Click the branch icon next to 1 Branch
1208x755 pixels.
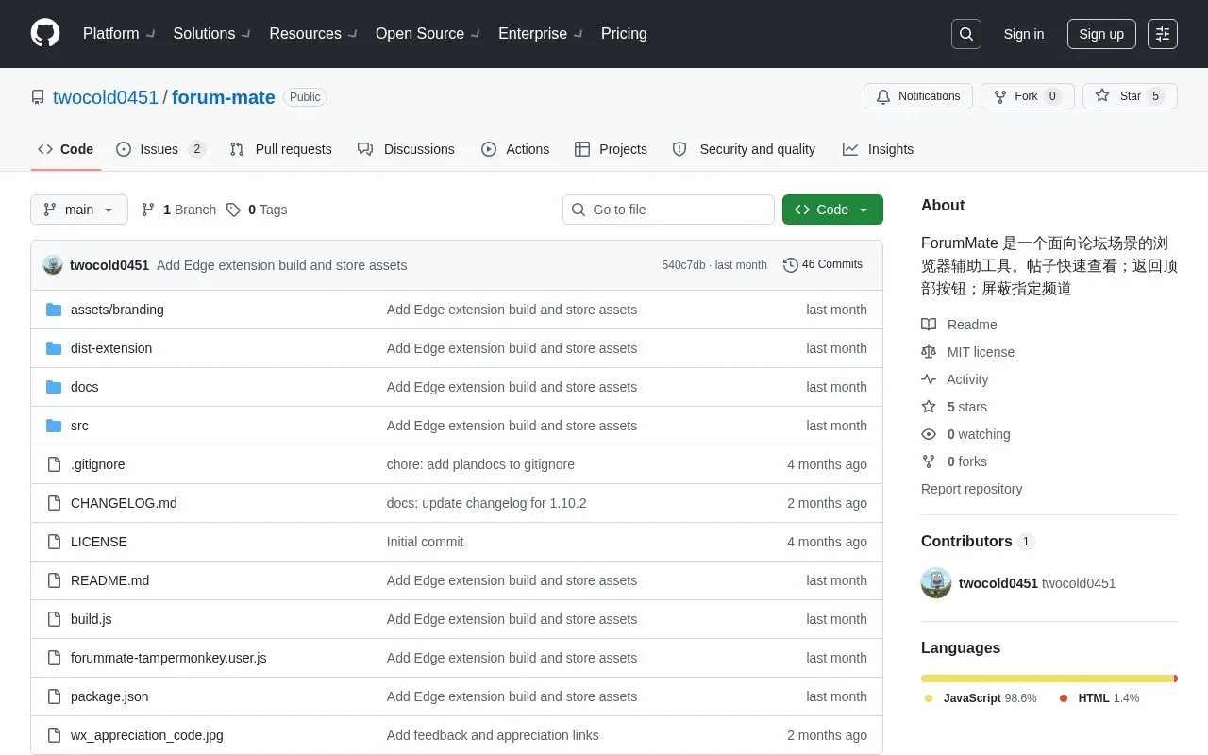148,210
